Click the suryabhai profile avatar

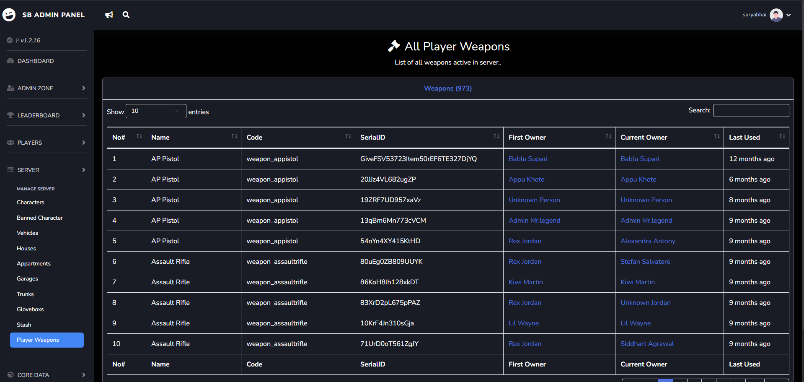point(776,15)
